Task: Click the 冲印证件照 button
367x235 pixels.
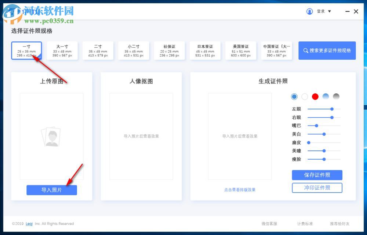Action: [x=317, y=188]
